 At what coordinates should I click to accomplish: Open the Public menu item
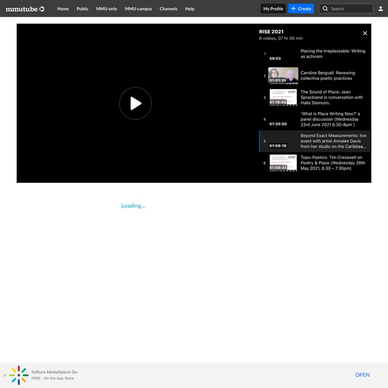tap(82, 9)
